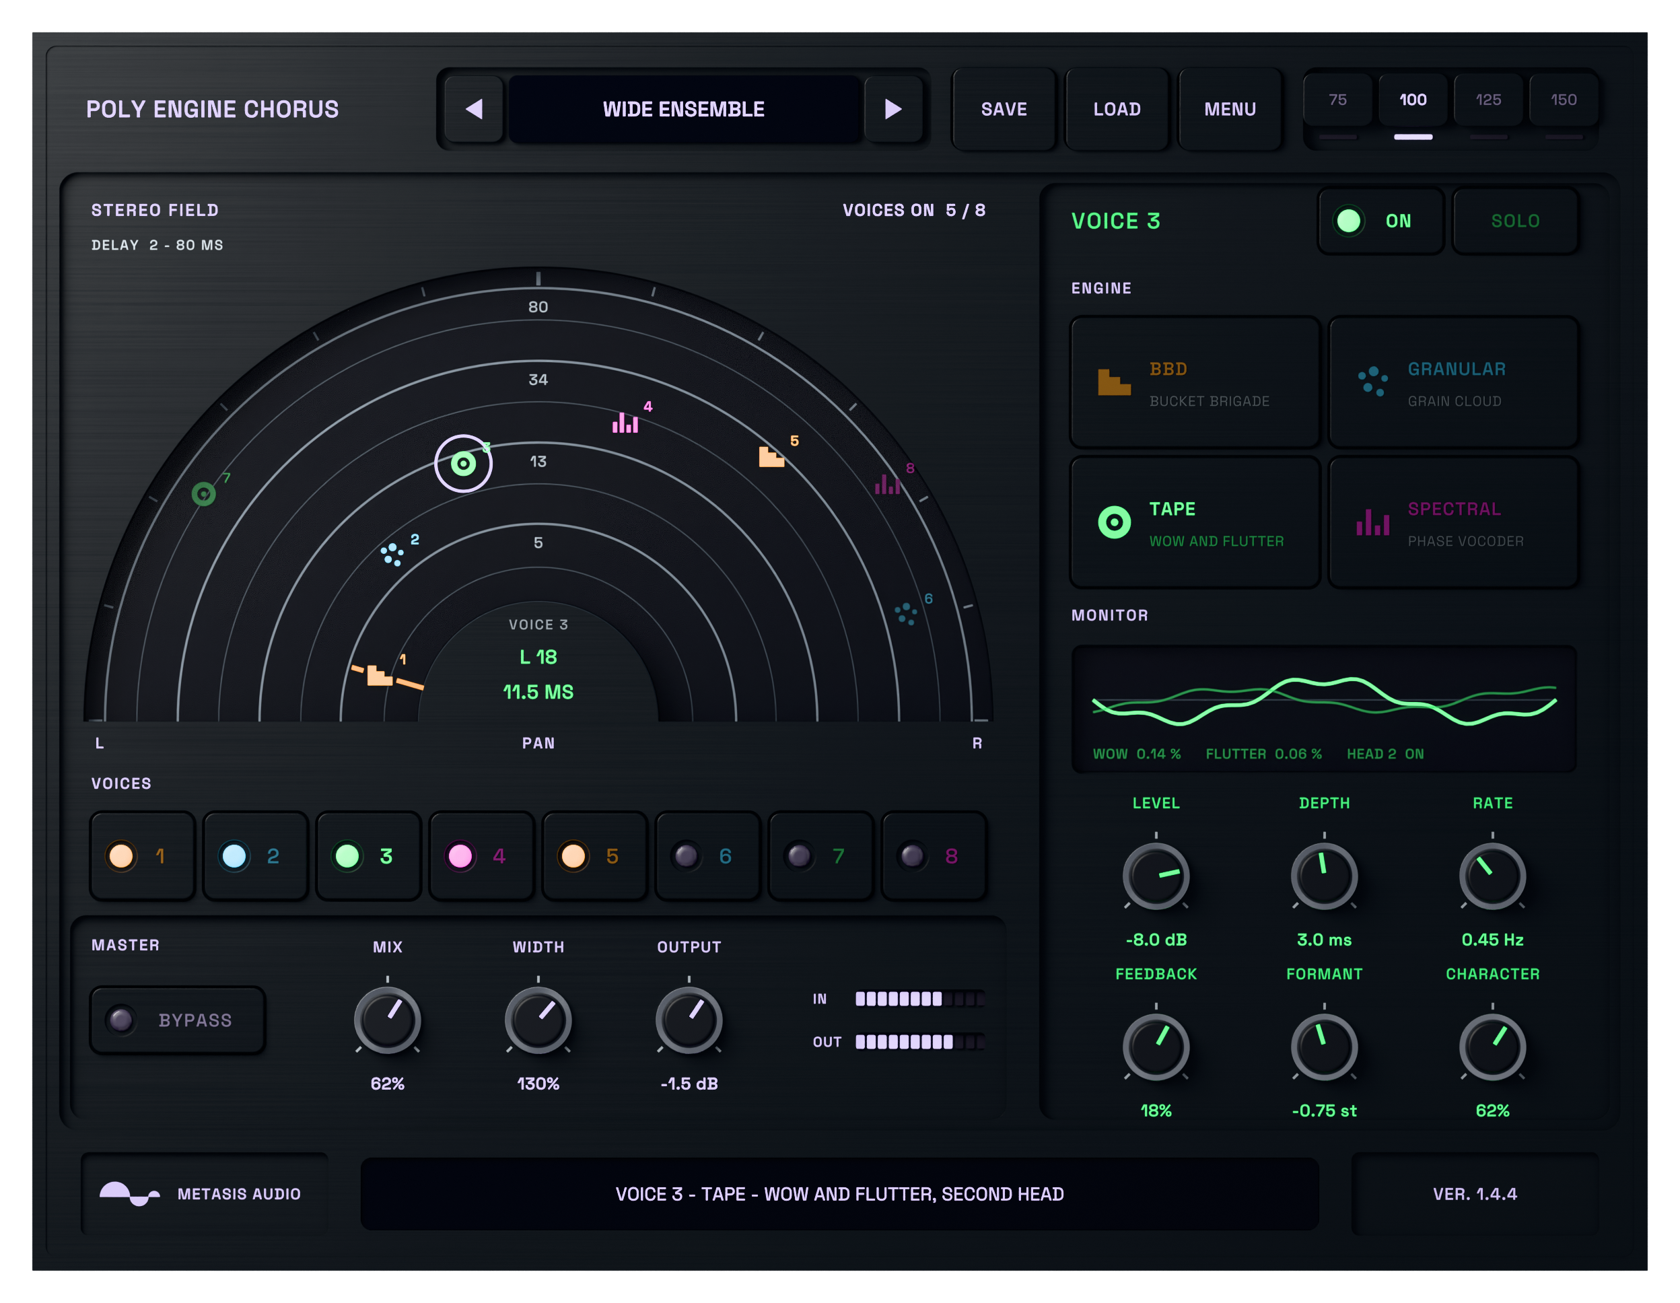Screen dimensions: 1680x1303
Task: Set UI scale to 150
Action: pyautogui.click(x=1564, y=100)
